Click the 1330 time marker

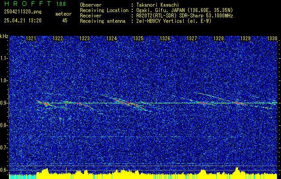pyautogui.click(x=272, y=38)
